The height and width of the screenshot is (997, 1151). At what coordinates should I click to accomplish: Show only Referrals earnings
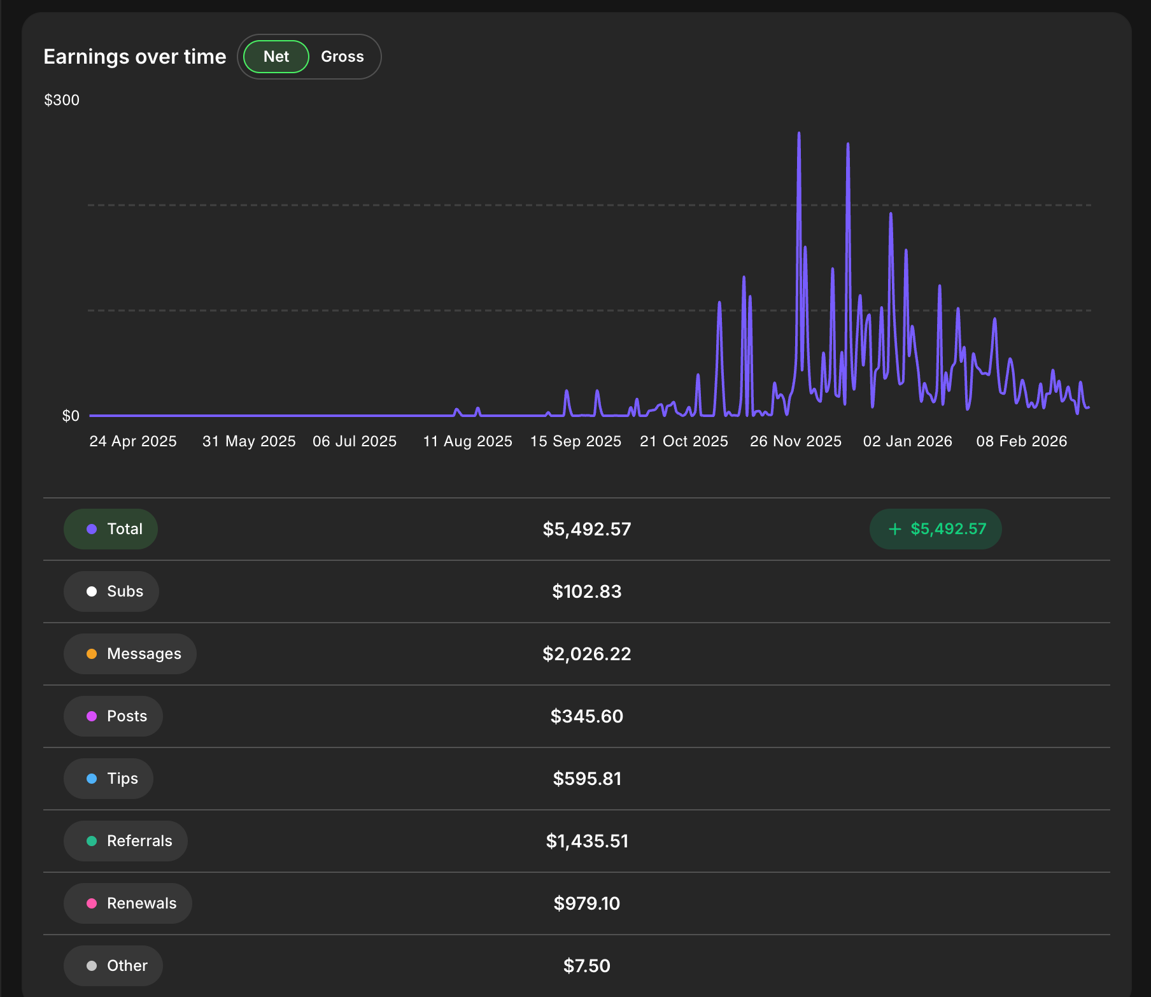tap(125, 841)
